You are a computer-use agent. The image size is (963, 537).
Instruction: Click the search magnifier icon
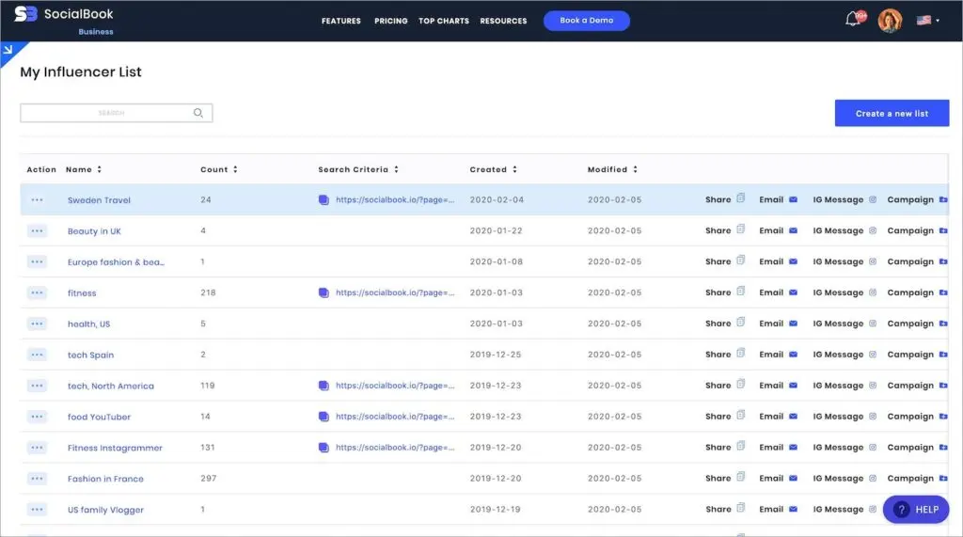click(198, 113)
